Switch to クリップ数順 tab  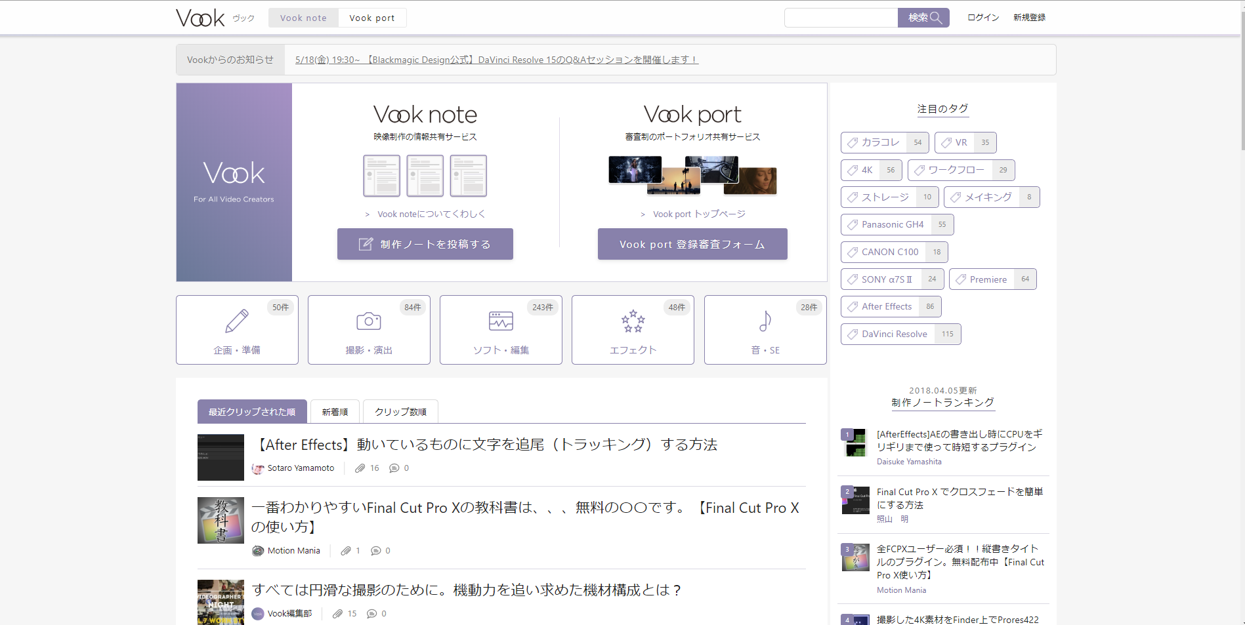pos(400,412)
